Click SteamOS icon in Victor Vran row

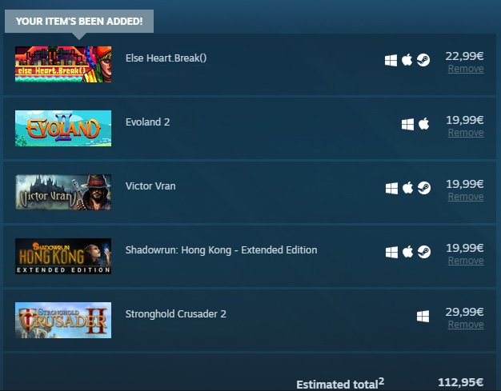click(x=424, y=188)
